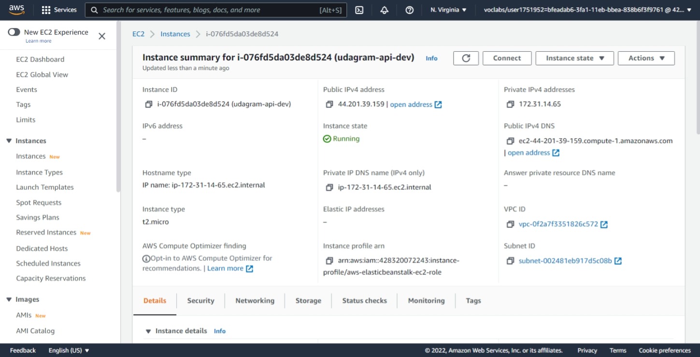Open the AWS Services menu
The width and height of the screenshot is (700, 357).
pyautogui.click(x=59, y=9)
